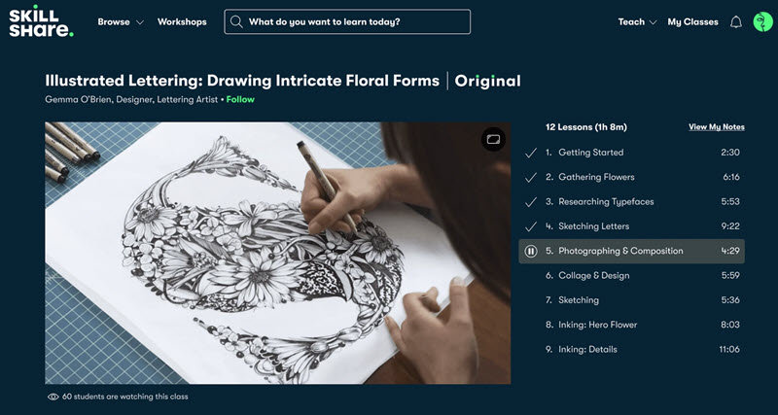Click the Skillshare logo
This screenshot has width=778, height=415.
(x=41, y=21)
